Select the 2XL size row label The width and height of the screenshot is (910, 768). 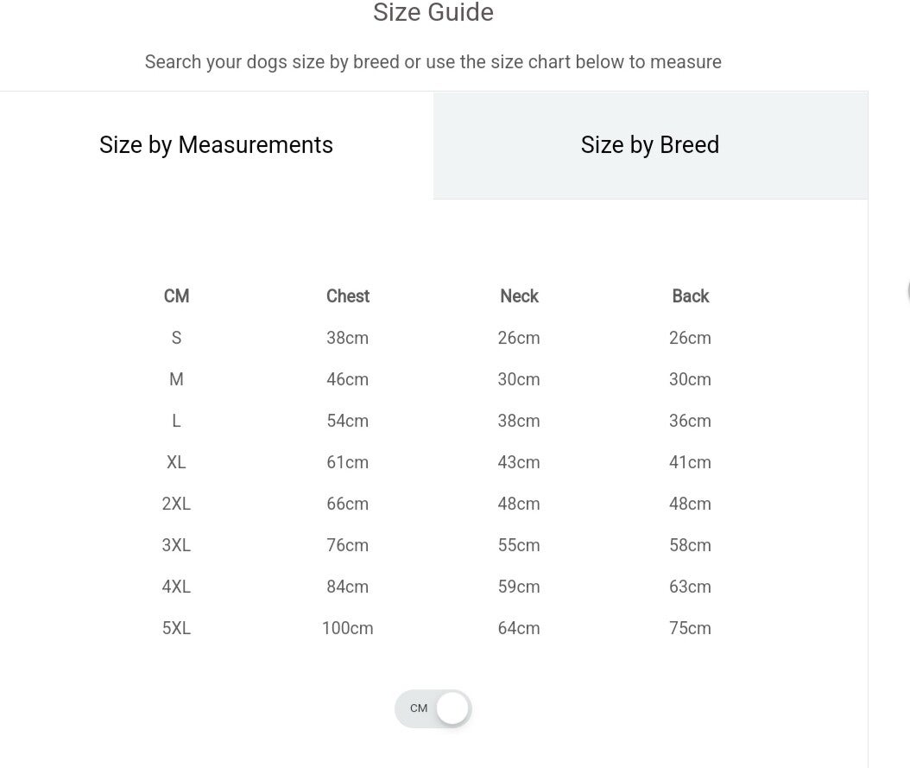tap(176, 504)
